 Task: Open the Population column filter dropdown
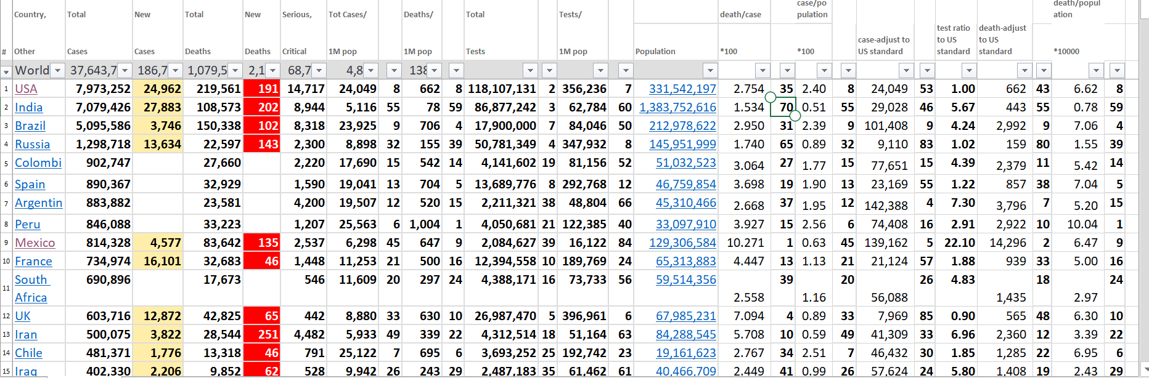(x=710, y=70)
